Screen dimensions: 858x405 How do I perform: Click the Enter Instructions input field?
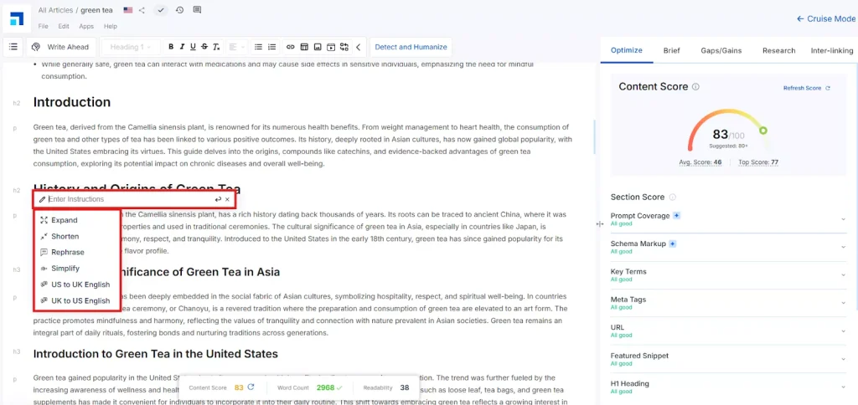(x=126, y=199)
